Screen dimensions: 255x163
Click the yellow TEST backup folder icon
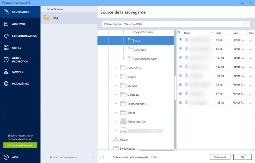tap(47, 18)
